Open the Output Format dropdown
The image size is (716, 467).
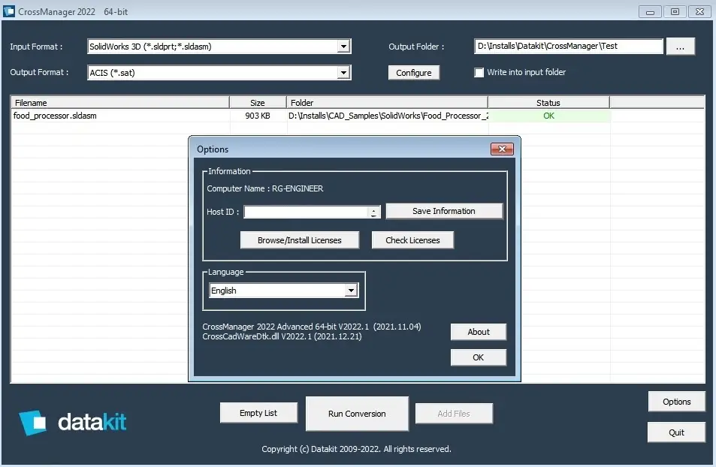point(343,73)
